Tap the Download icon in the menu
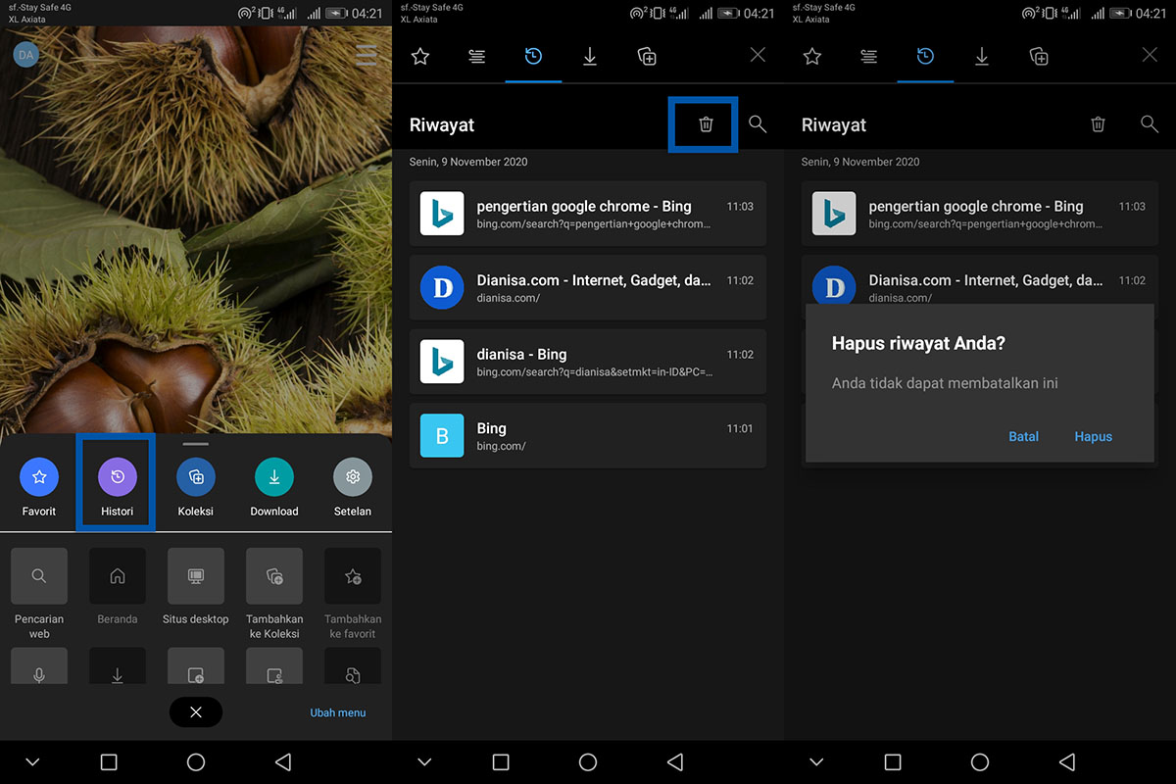Viewport: 1176px width, 784px height. tap(273, 478)
